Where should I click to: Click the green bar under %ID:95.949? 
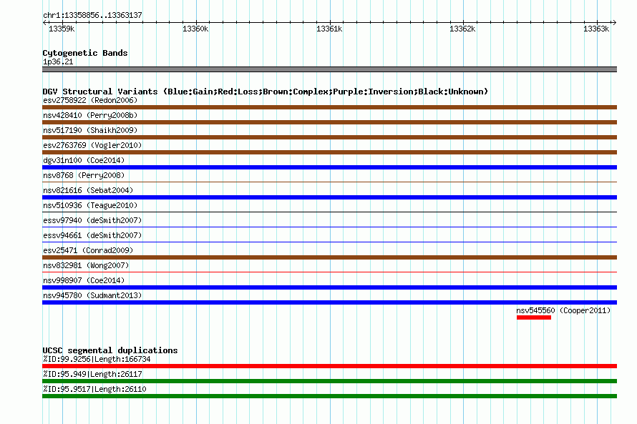329,381
